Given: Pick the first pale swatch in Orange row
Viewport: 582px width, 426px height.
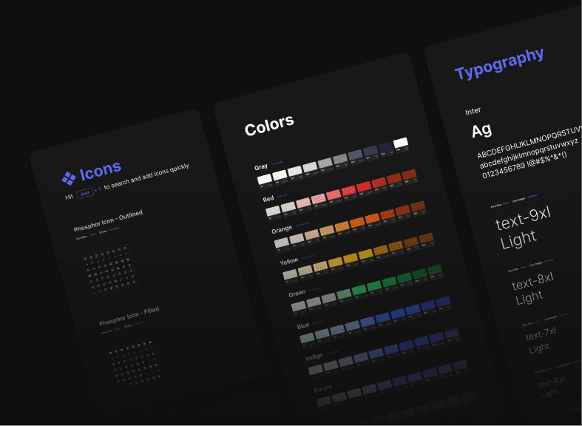Looking at the screenshot, I should [282, 243].
